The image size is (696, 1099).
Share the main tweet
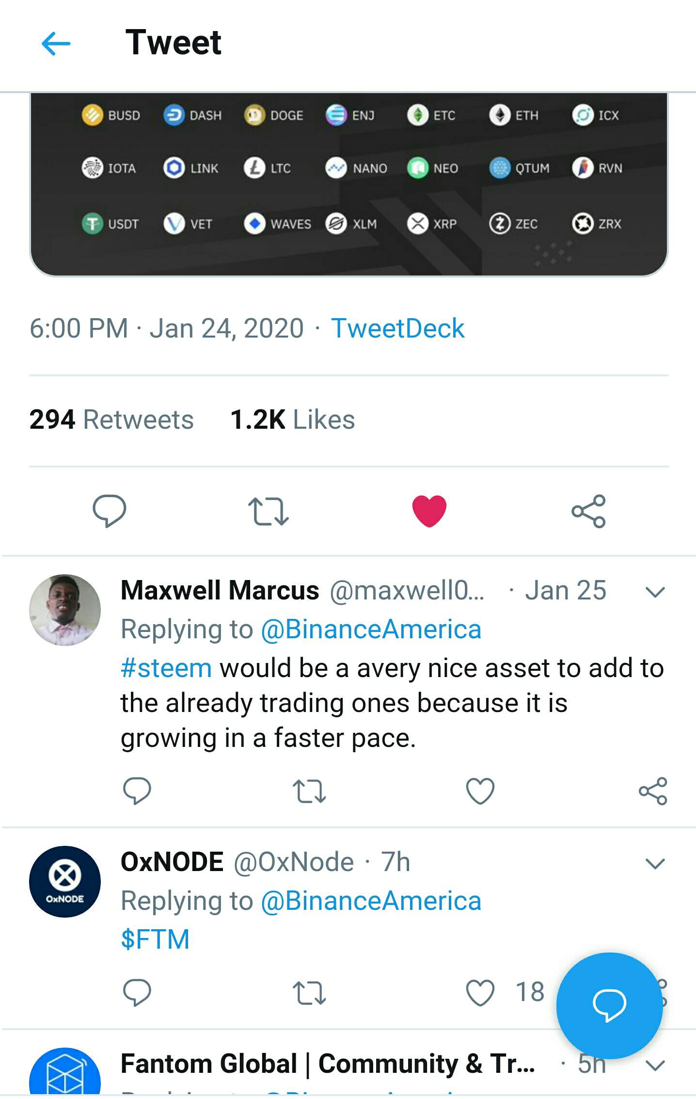[588, 511]
